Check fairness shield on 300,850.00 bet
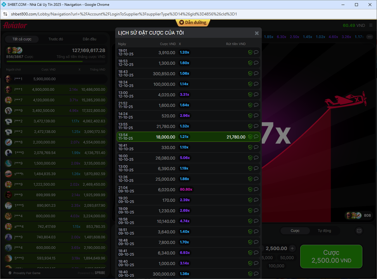 pyautogui.click(x=250, y=73)
